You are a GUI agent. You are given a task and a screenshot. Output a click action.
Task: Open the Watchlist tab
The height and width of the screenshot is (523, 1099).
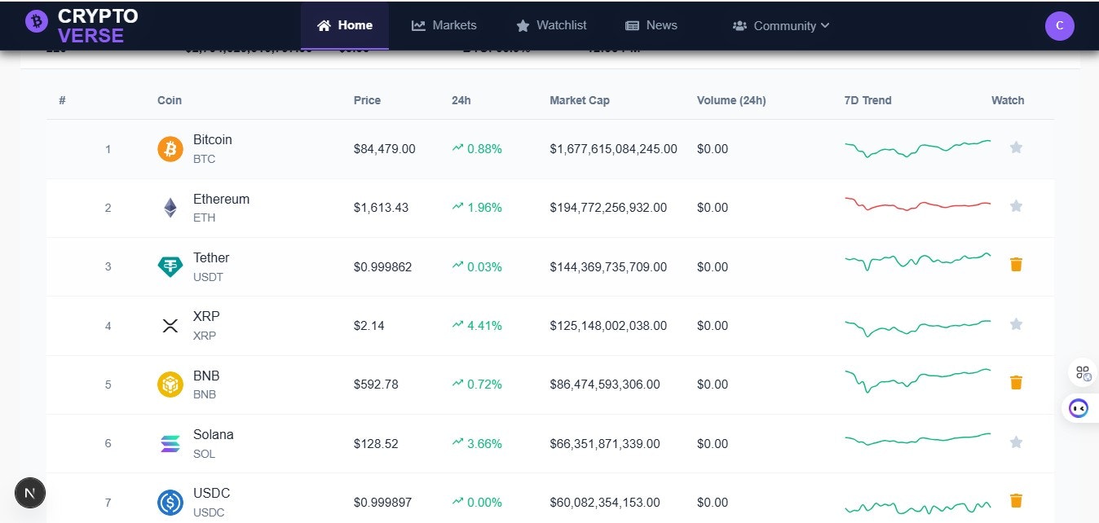[x=552, y=25]
